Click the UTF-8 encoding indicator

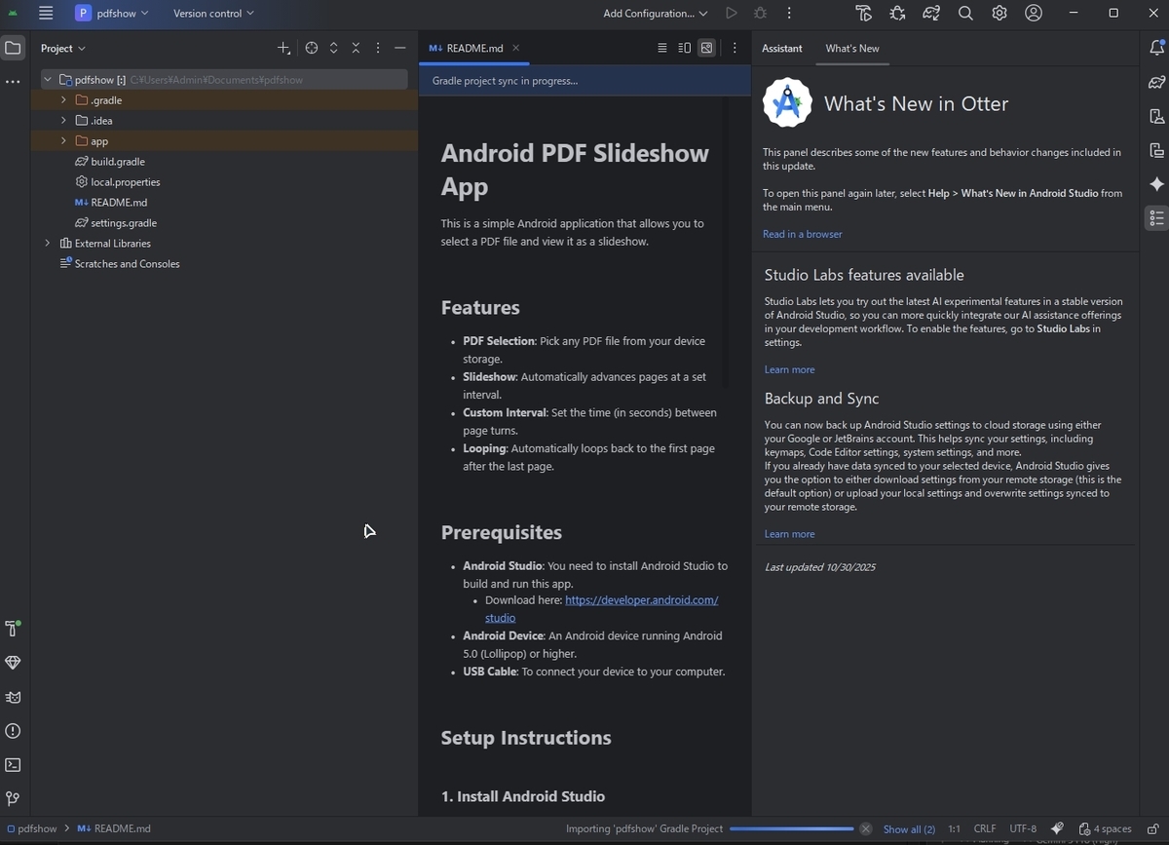[1023, 828]
